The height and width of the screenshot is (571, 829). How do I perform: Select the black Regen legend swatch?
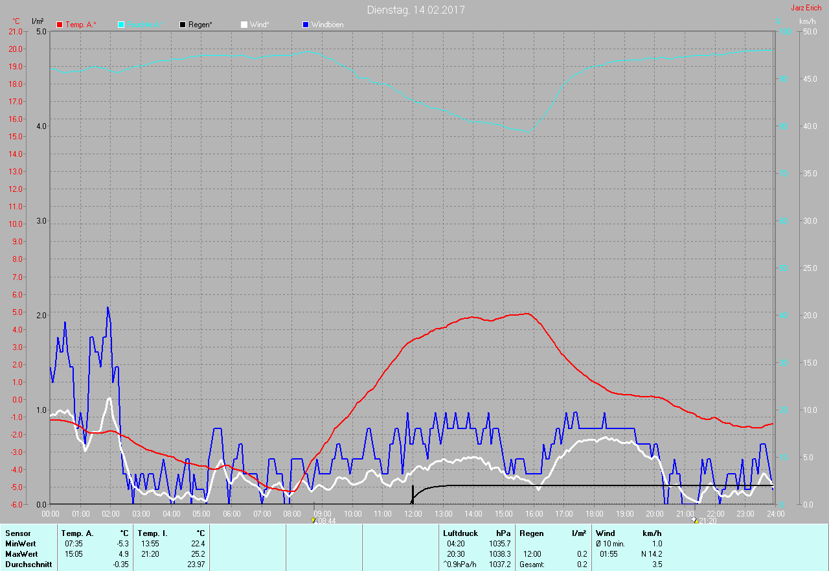tap(183, 25)
